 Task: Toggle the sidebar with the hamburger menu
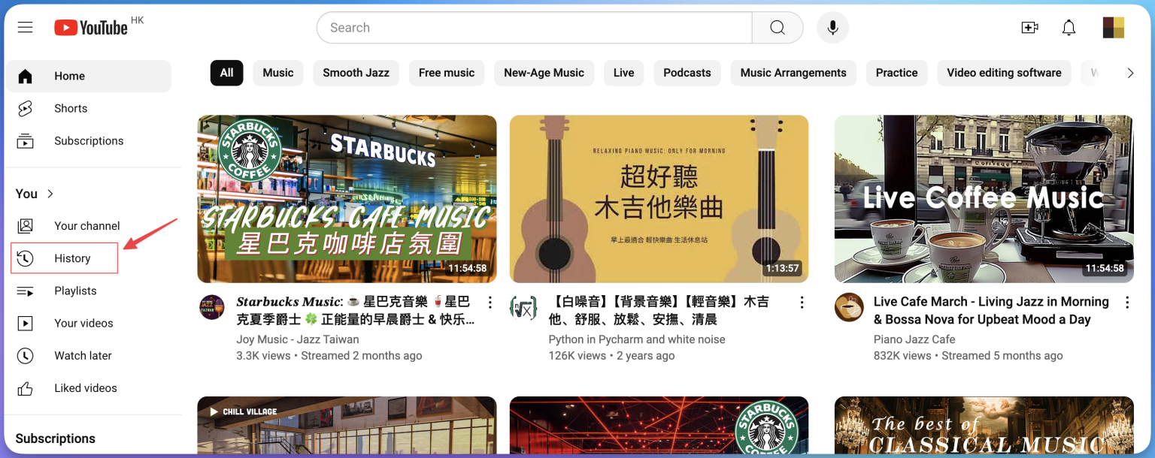pos(25,27)
